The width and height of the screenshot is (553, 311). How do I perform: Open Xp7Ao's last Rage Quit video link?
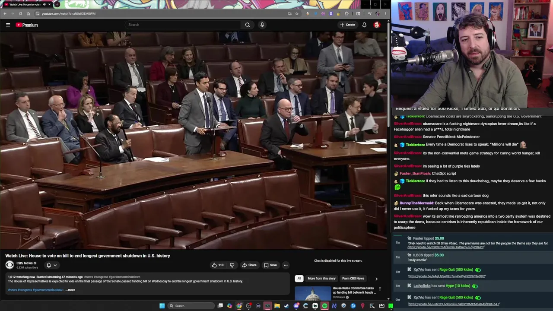click(x=454, y=304)
